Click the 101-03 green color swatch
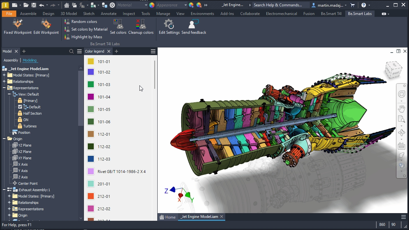409x230 pixels. click(91, 84)
